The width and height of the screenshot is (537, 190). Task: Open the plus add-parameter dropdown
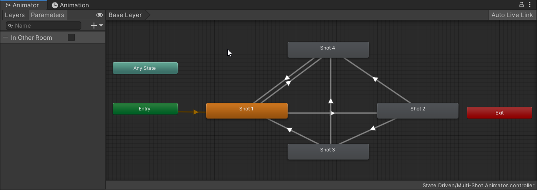pos(96,26)
